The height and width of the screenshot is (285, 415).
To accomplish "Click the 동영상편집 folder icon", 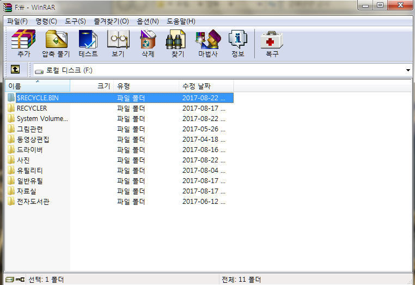I will pyautogui.click(x=11, y=140).
